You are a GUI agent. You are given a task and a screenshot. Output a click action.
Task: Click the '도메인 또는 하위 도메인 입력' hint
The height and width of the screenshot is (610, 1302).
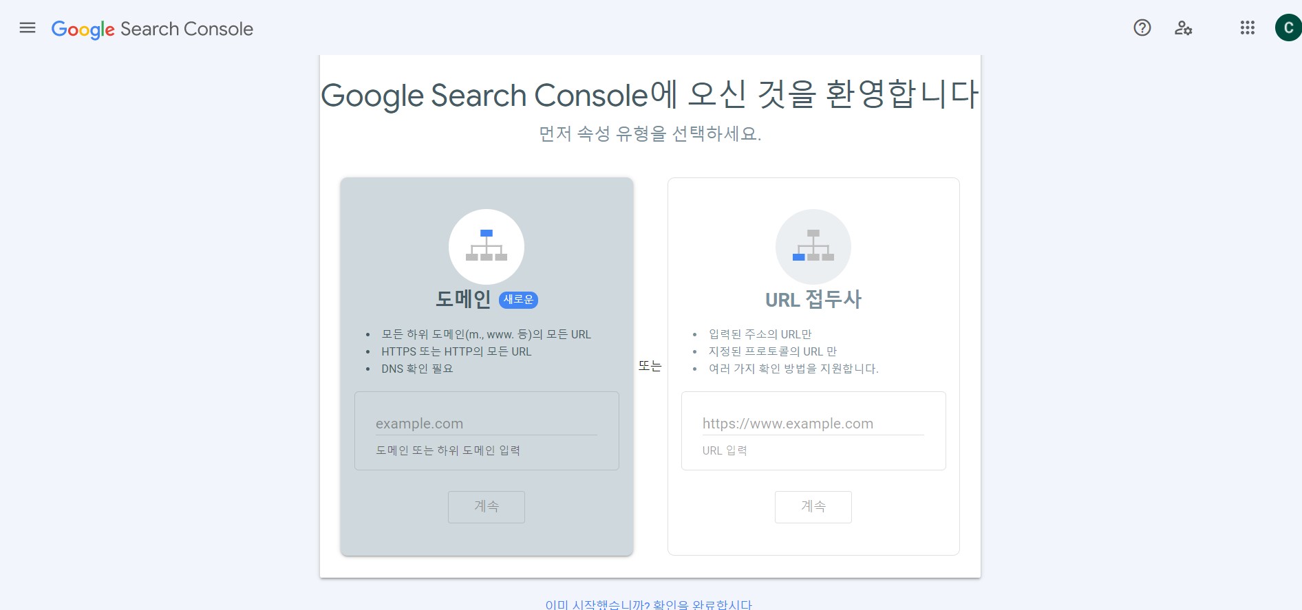448,450
